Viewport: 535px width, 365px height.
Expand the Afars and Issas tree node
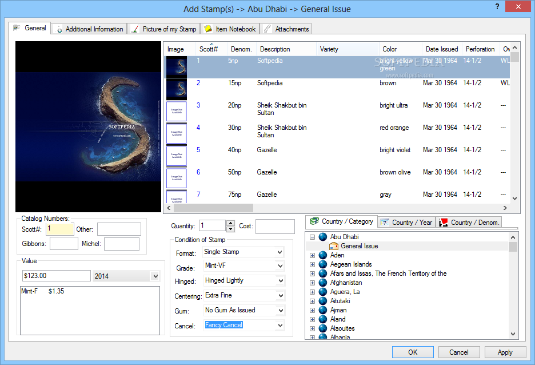pyautogui.click(x=312, y=273)
